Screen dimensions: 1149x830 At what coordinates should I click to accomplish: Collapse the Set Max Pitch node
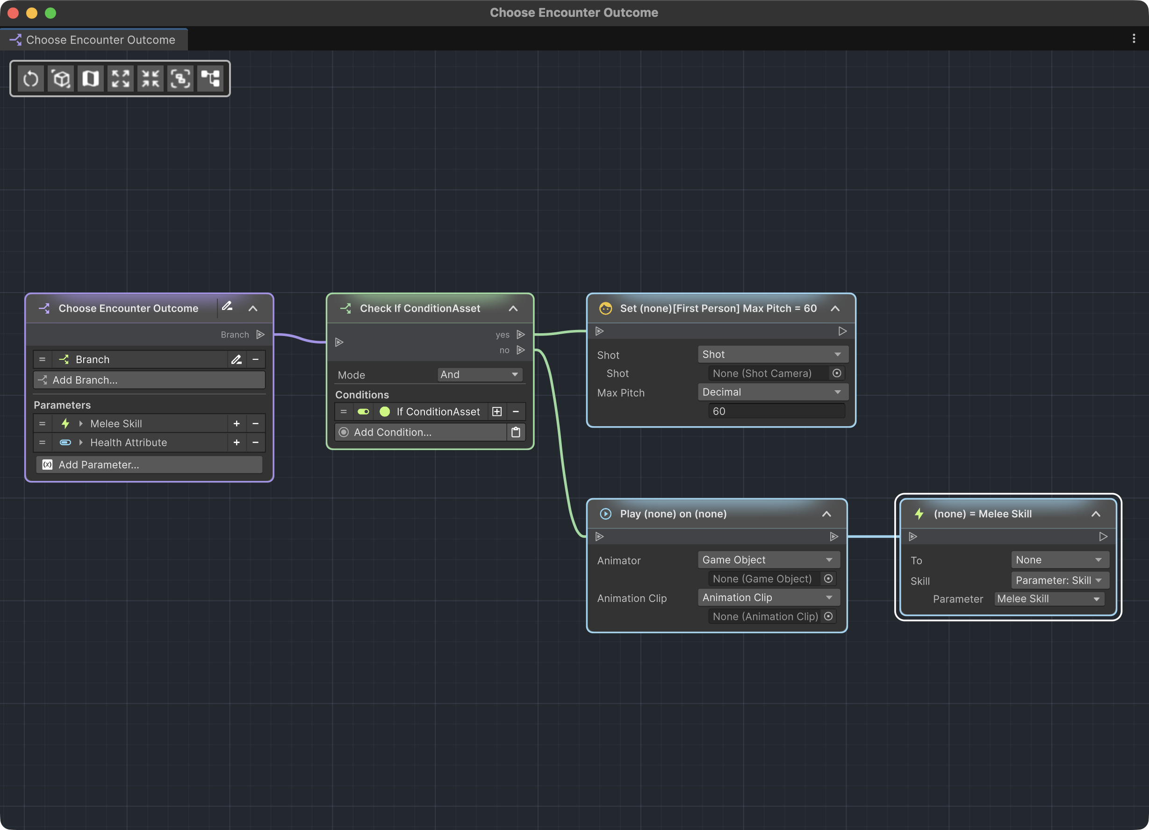(x=835, y=308)
